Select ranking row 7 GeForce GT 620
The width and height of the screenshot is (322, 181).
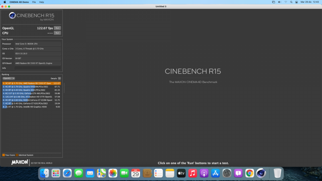(x=31, y=103)
